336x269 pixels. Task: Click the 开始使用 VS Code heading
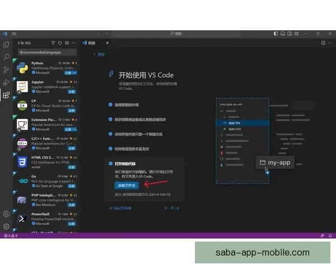point(146,75)
